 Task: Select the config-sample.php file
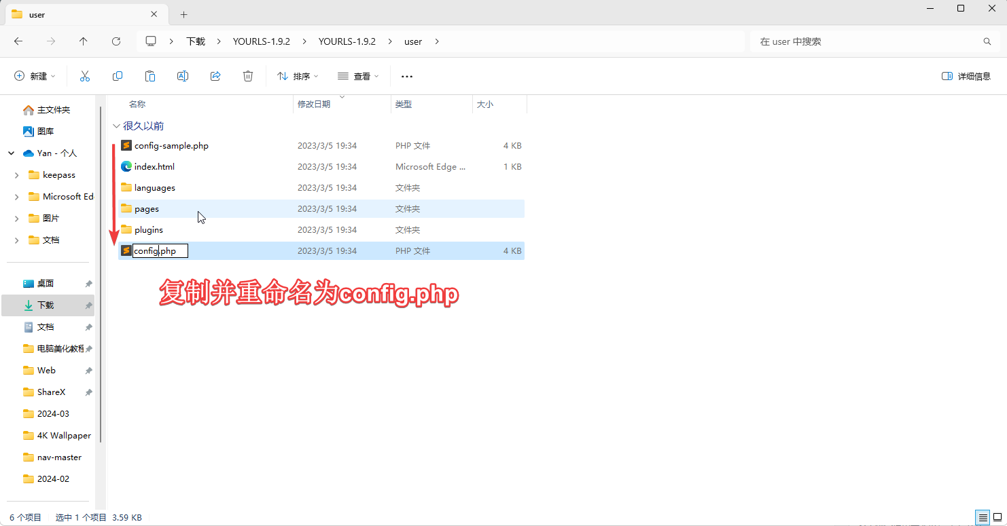[x=171, y=145]
